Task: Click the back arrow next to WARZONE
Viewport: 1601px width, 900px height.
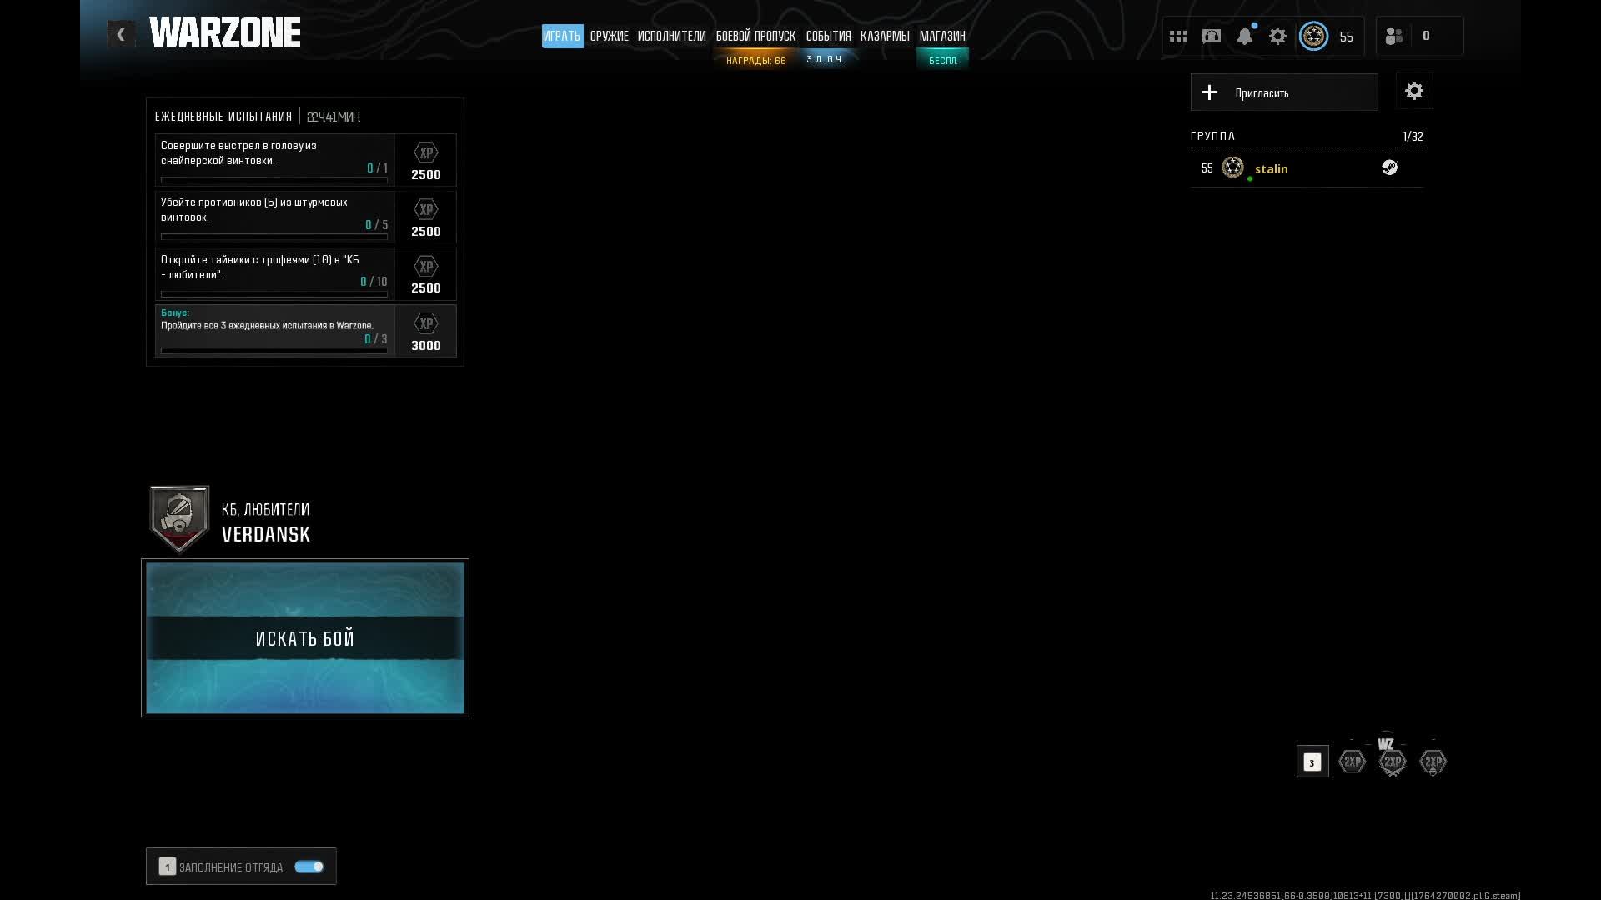Action: pyautogui.click(x=121, y=34)
